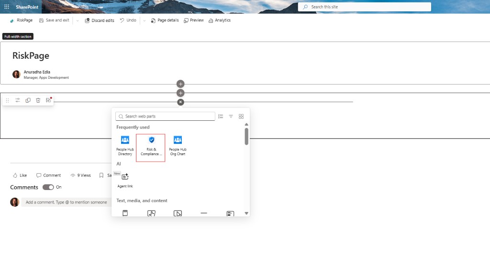Click the bookmark Save for later icon
Screen dimensions: 490x254
101,176
